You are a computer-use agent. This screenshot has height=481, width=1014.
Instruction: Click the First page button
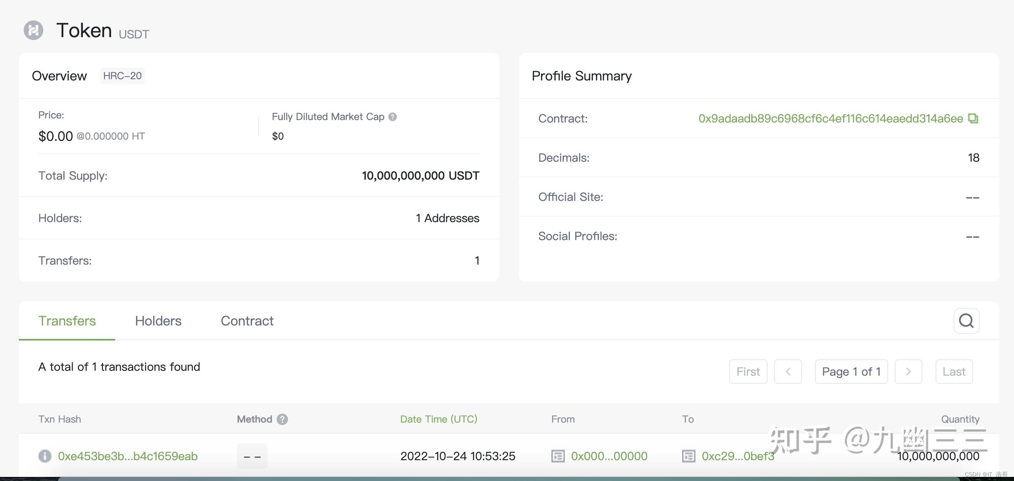pyautogui.click(x=748, y=372)
